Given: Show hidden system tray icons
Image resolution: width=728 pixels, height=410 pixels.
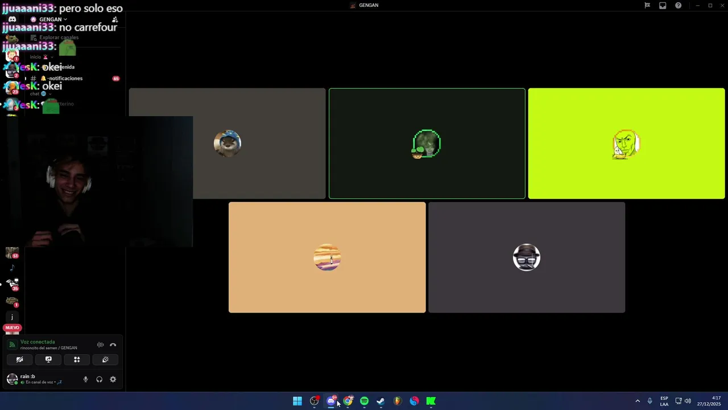Looking at the screenshot, I should tap(638, 401).
